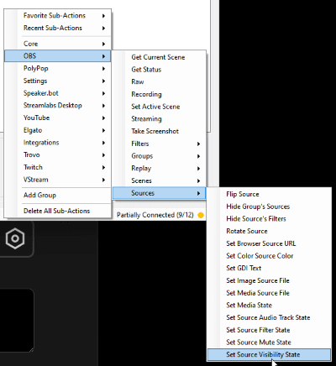
Task: Open the Speaker.bot submenu
Action: 57,93
